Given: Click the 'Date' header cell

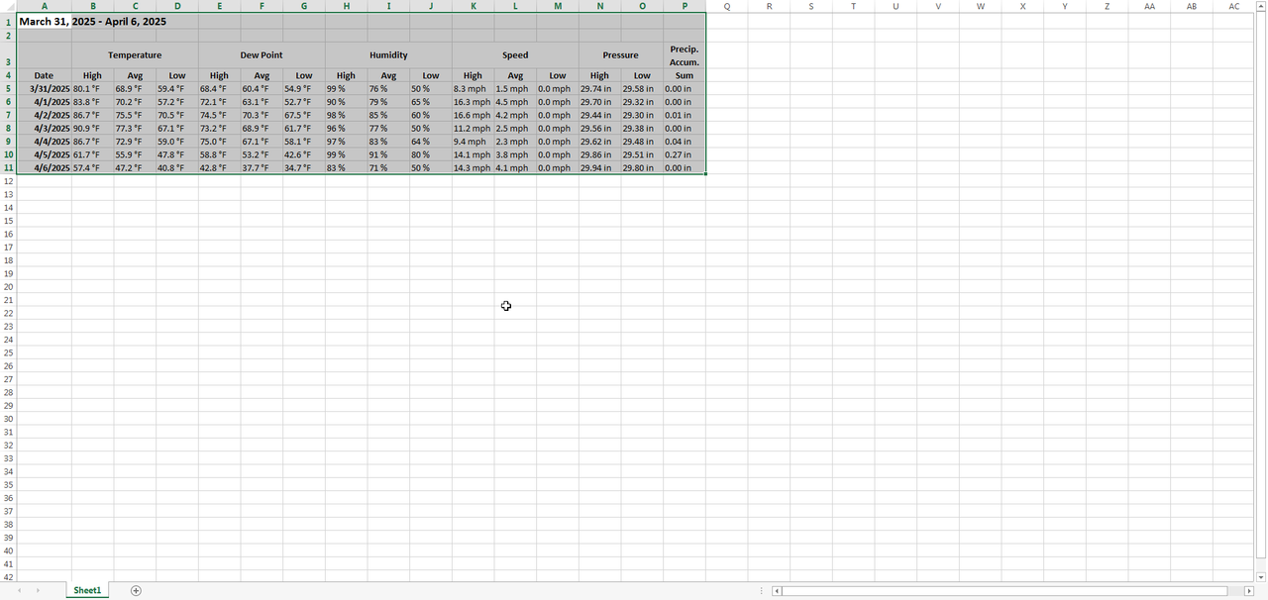Looking at the screenshot, I should click(x=45, y=75).
